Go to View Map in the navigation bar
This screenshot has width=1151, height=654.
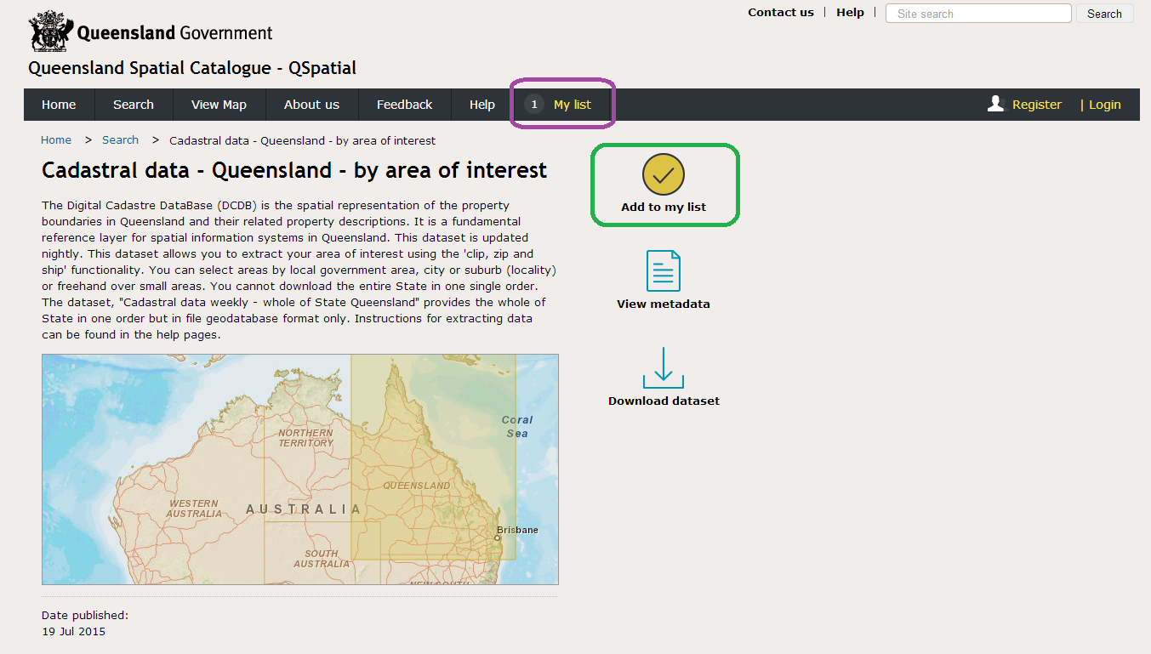click(x=219, y=105)
